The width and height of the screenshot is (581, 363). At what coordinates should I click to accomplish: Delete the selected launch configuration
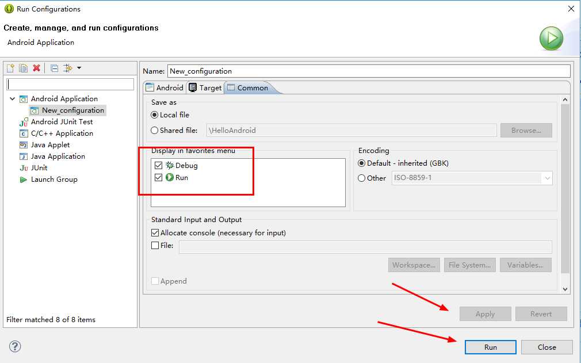(37, 68)
